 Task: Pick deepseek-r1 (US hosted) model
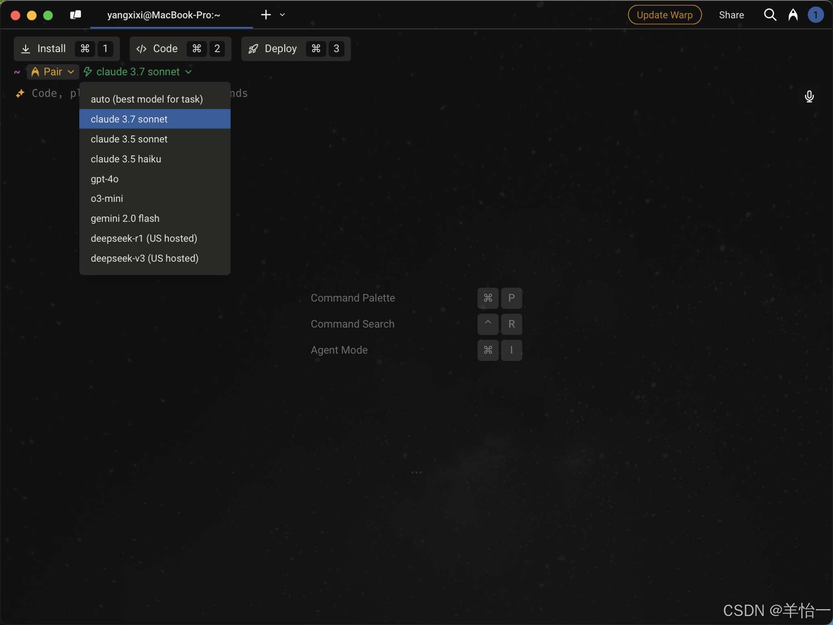(x=144, y=238)
